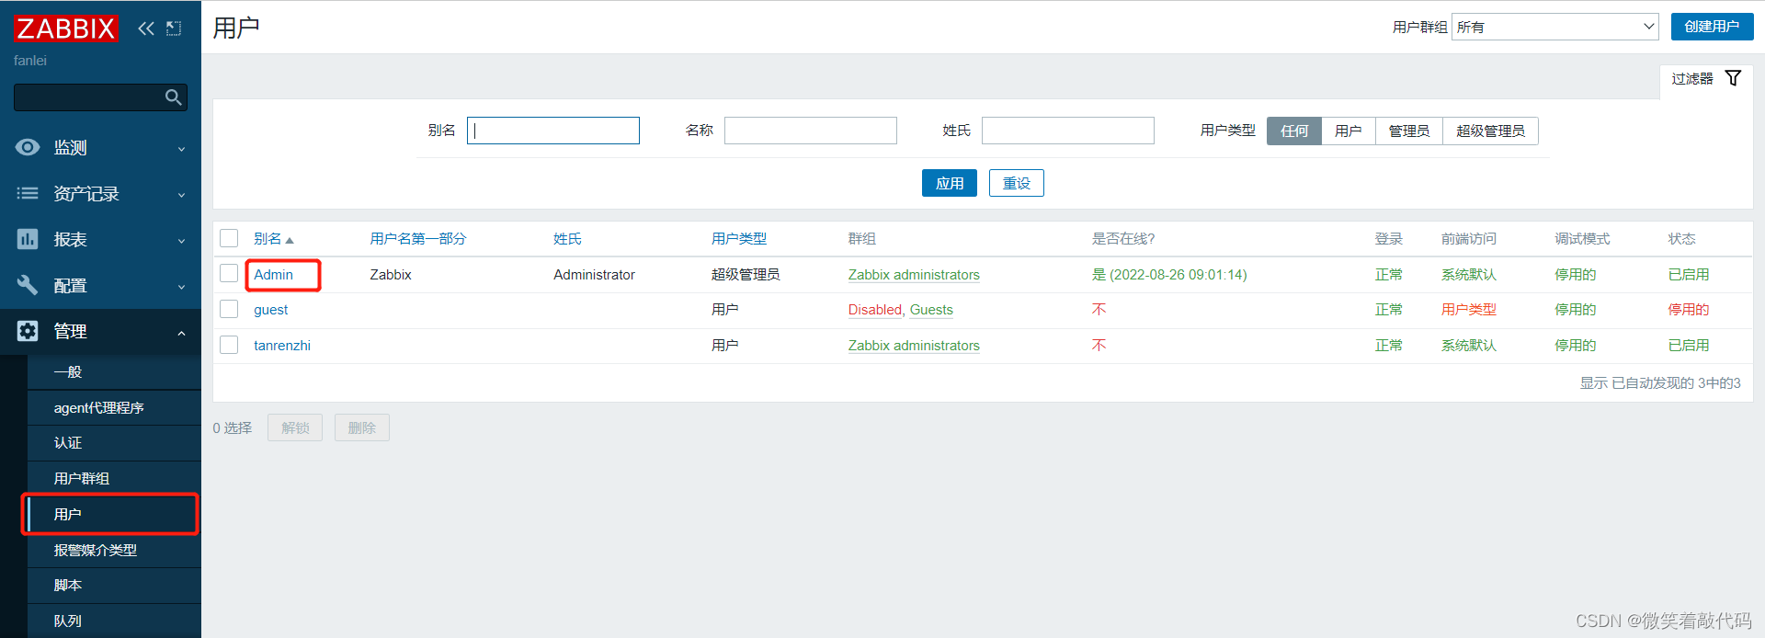Collapse the 管理 menu chevron

181,333
